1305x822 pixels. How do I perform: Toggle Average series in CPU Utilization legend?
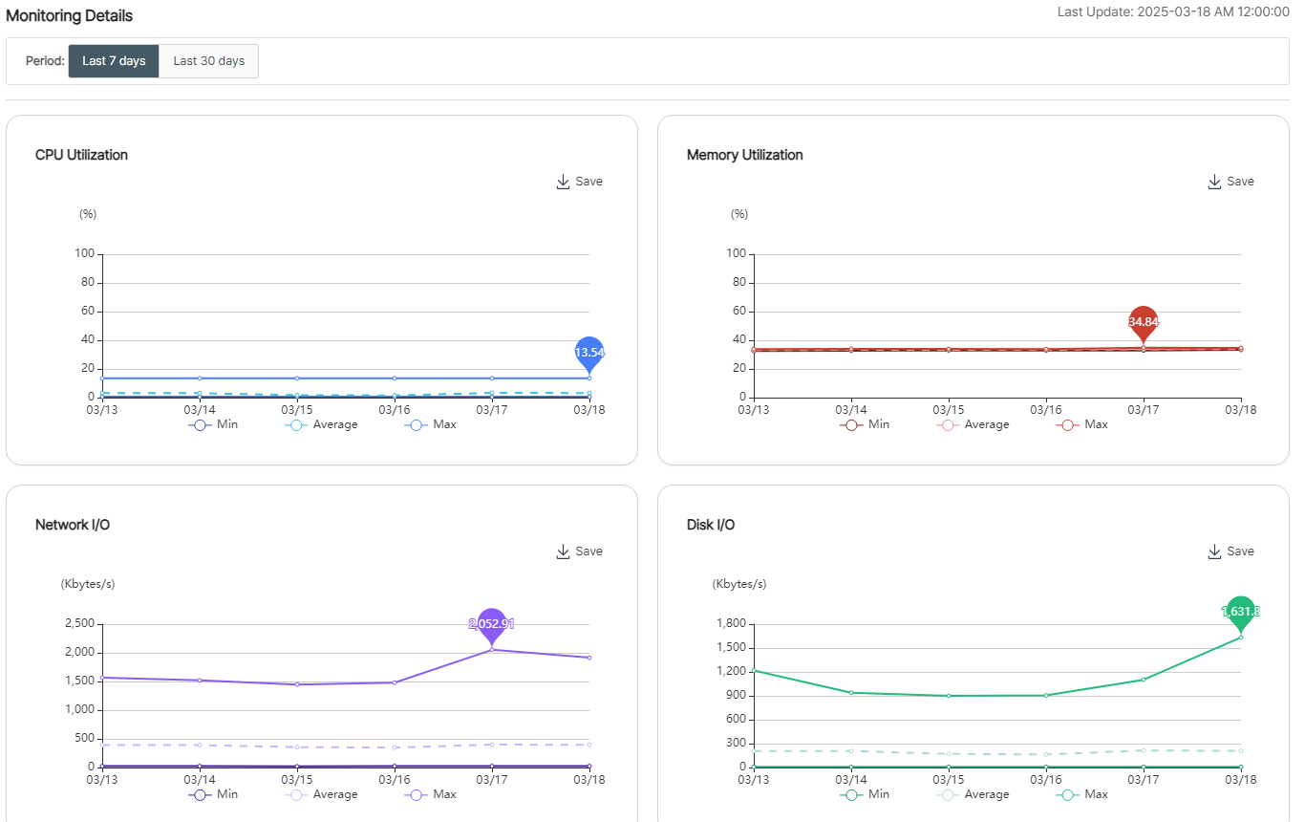(x=321, y=424)
